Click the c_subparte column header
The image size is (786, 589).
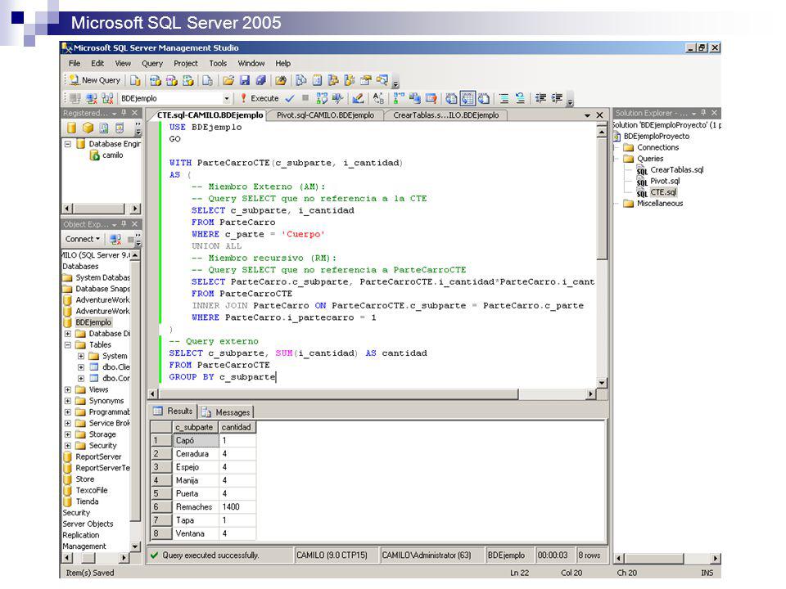tap(195, 427)
